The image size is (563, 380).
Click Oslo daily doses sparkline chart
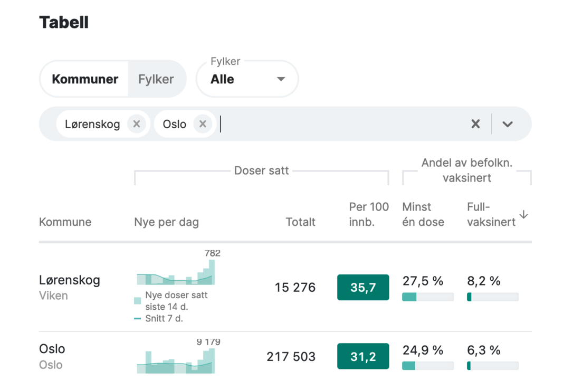tap(176, 361)
